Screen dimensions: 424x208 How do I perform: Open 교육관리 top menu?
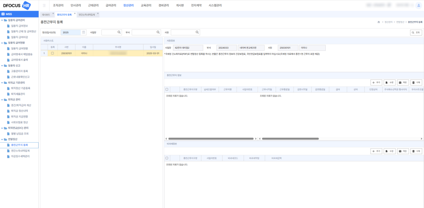pos(146,5)
